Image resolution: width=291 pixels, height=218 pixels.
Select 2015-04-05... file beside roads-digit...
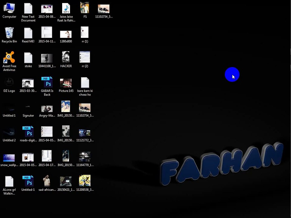47,134
